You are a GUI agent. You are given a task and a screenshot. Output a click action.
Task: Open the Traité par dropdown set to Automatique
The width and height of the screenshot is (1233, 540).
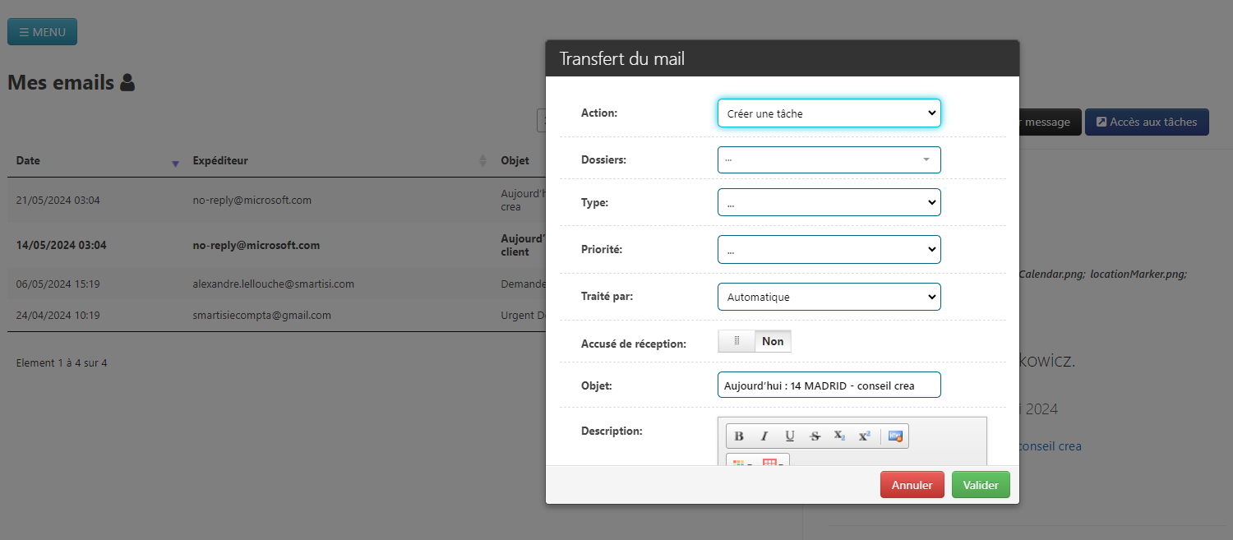829,297
